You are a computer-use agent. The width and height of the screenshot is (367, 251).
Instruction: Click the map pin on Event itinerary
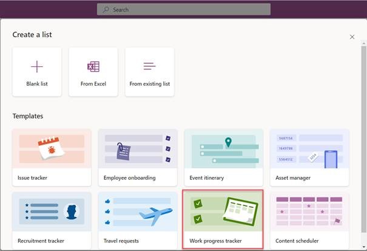228,143
